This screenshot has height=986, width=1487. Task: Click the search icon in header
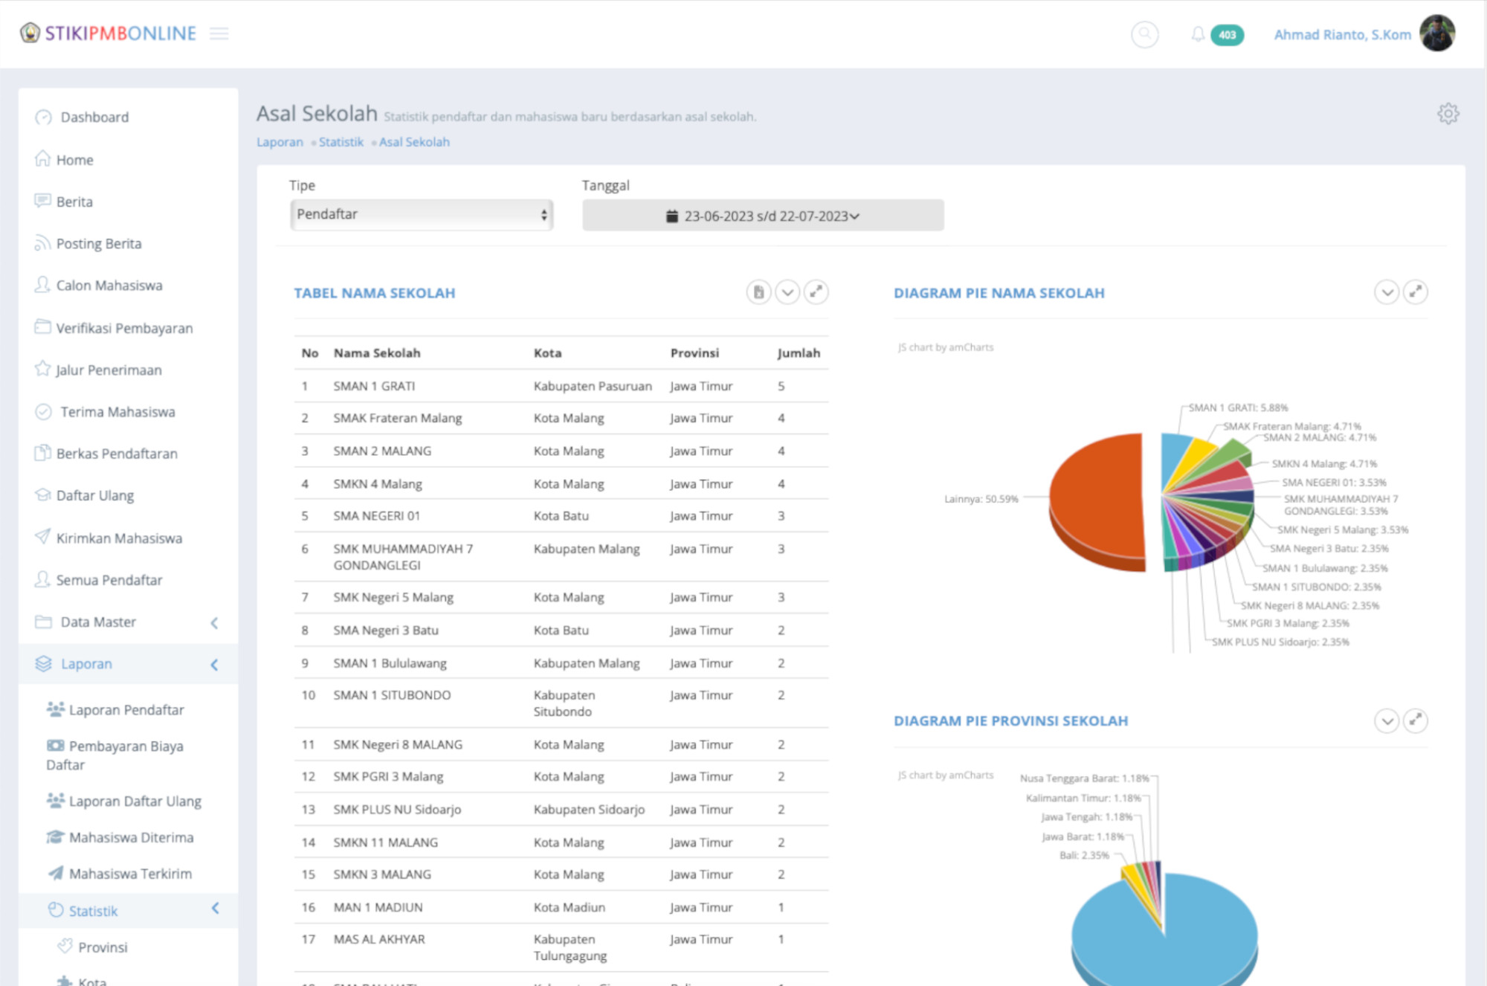click(x=1144, y=34)
